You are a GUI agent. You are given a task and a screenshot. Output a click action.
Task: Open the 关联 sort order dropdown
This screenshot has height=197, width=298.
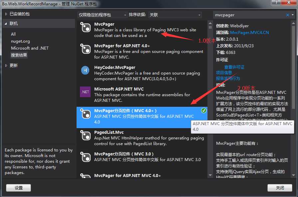175,15
